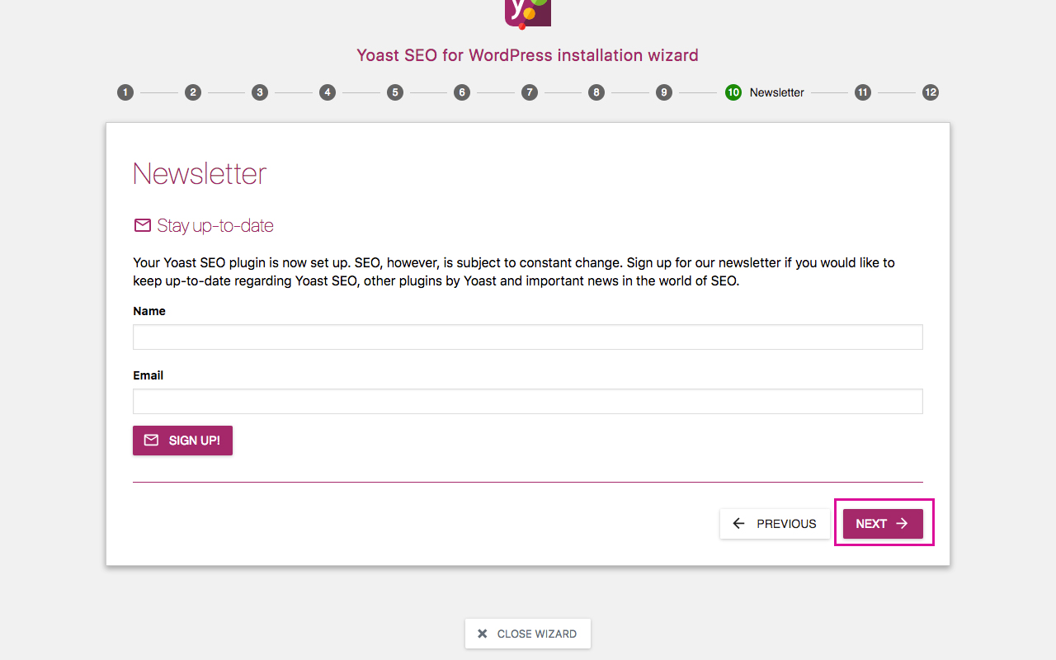Go to wizard step 12
Screen dimensions: 1056x660
(931, 92)
